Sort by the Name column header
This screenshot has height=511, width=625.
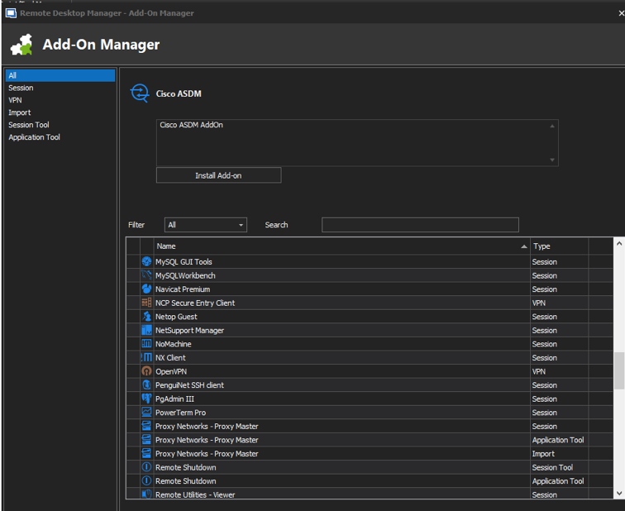click(x=339, y=246)
